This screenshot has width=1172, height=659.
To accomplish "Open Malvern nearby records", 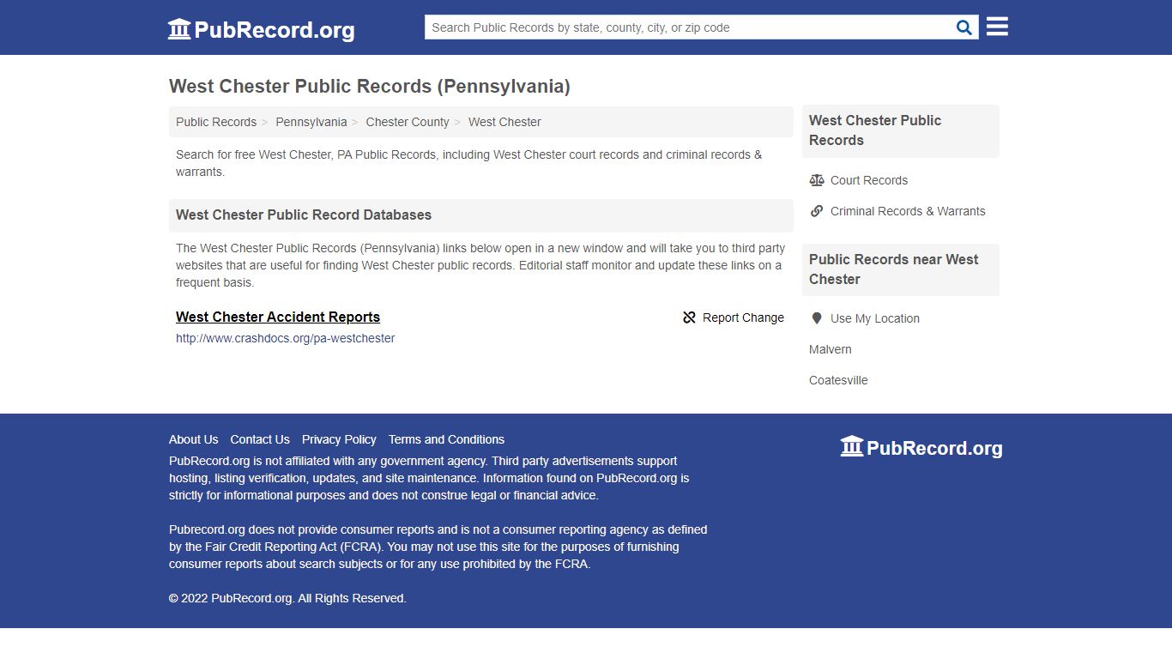I will (x=831, y=349).
